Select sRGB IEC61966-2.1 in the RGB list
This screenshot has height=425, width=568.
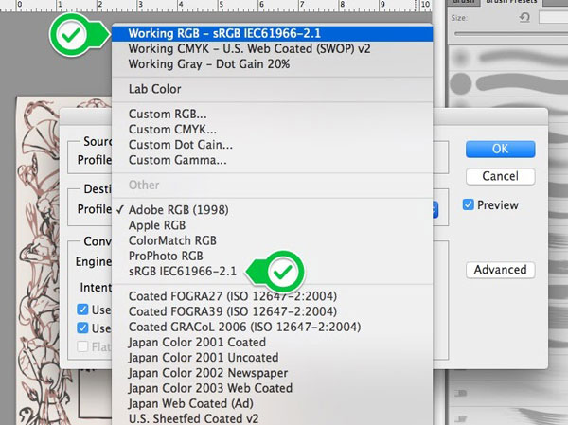tap(272, 272)
